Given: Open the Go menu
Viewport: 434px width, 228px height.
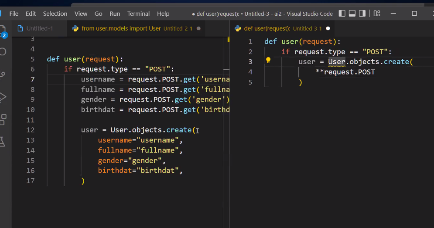Looking at the screenshot, I should click(x=98, y=14).
